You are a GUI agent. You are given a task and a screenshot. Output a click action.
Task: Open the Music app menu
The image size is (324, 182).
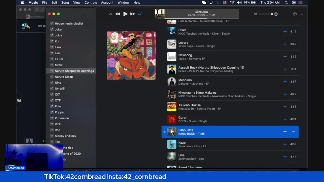33,3
